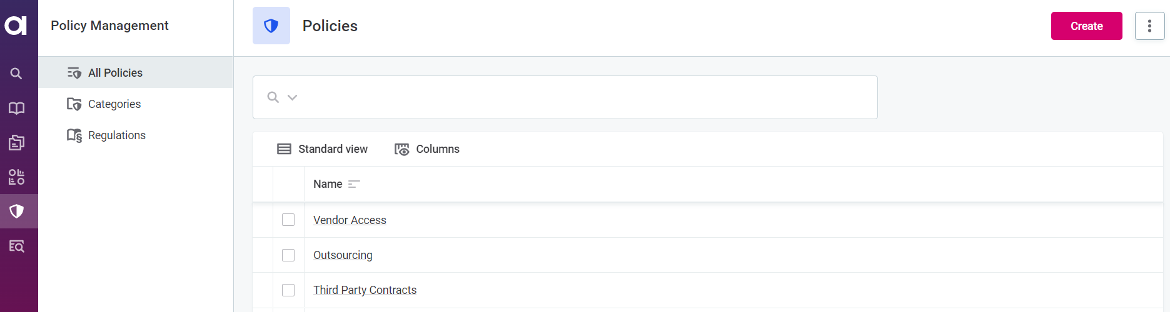The width and height of the screenshot is (1170, 312).
Task: Open the list search icon in rail
Action: pos(16,246)
